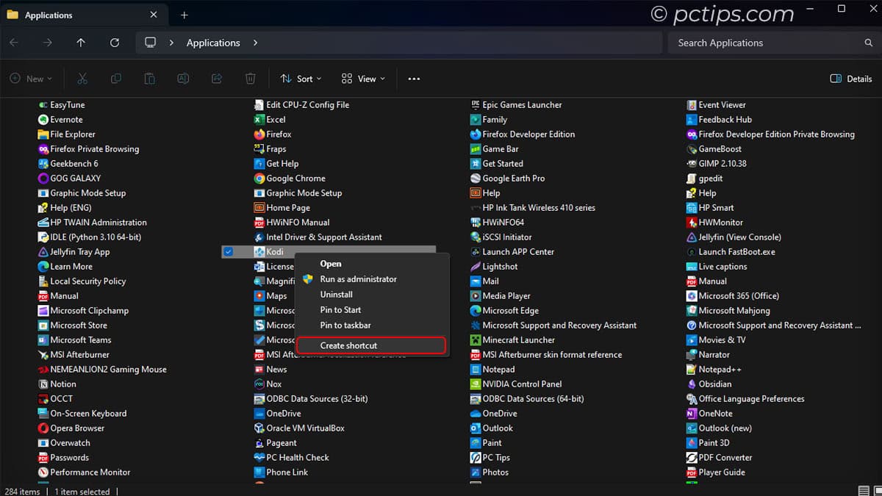Navigate up one folder level
The width and height of the screenshot is (882, 496).
(81, 43)
